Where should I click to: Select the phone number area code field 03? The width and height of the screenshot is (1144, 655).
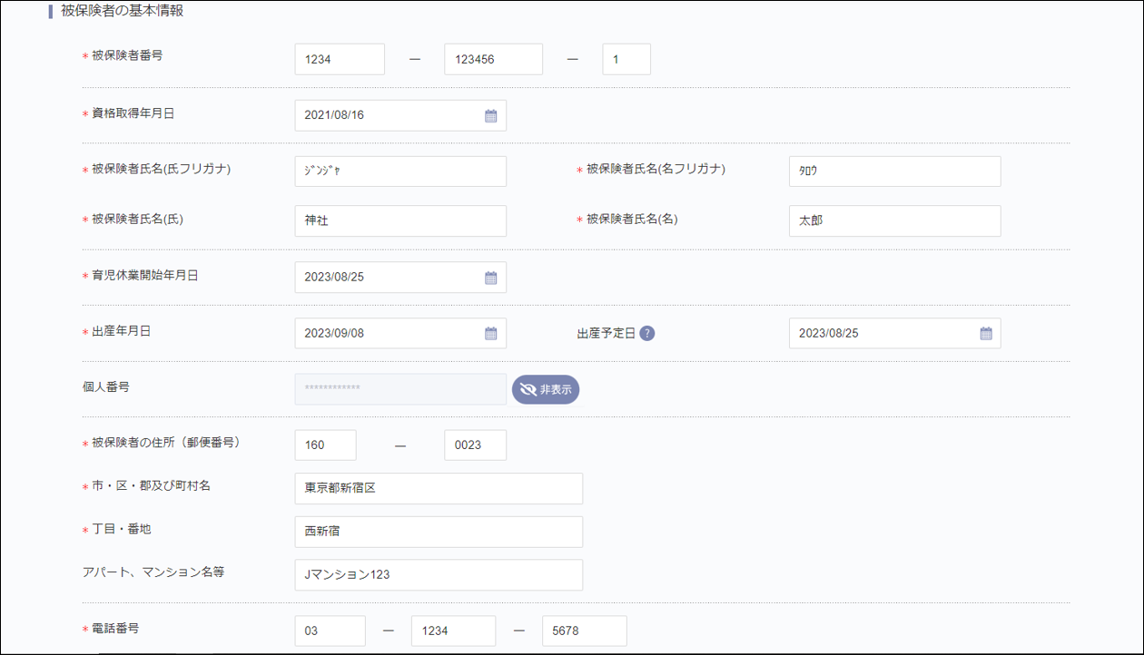[x=330, y=631]
